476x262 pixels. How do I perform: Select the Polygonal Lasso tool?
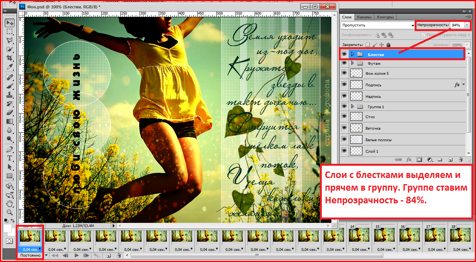[x=10, y=40]
